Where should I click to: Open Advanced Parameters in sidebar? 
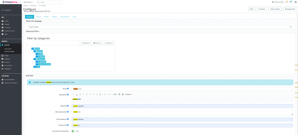coord(11,83)
